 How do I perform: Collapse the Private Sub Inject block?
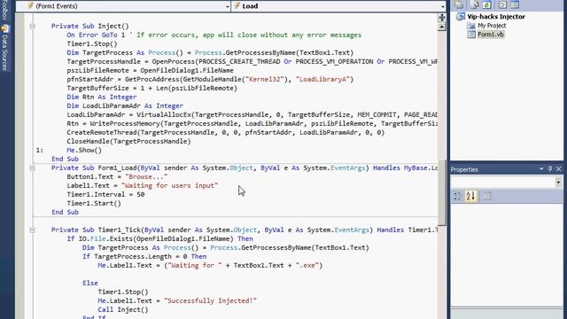point(32,26)
